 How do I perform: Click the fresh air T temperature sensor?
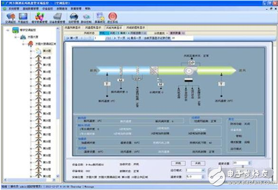(x=107, y=84)
